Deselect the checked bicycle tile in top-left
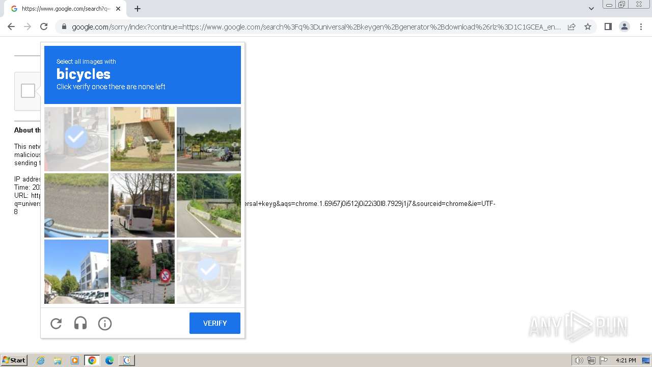The image size is (652, 367). (76, 139)
